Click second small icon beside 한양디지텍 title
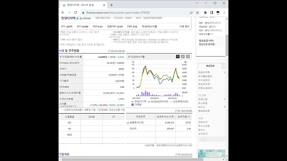The image size is (287, 161). point(81,18)
